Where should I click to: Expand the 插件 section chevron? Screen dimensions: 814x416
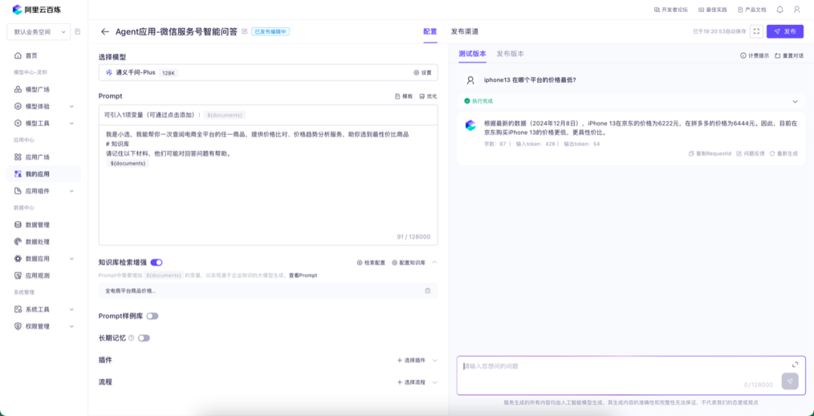(435, 360)
